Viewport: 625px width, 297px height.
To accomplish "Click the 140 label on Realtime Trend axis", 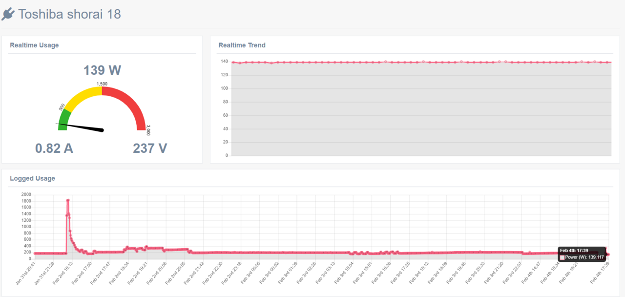I will tap(224, 62).
